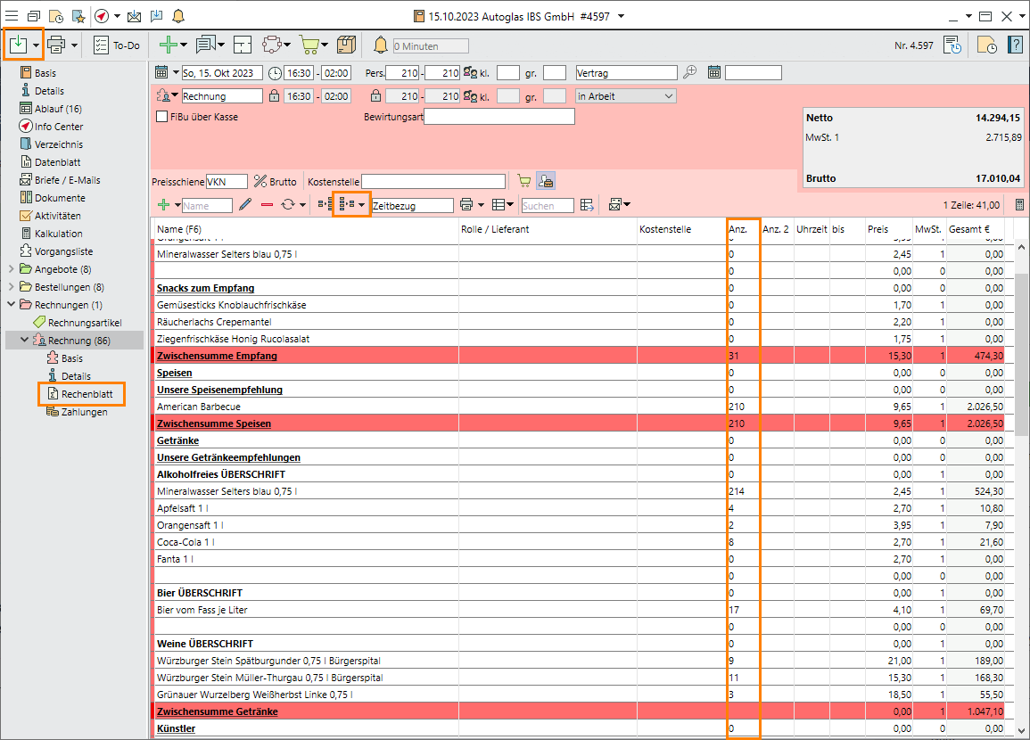Click the Anz. column header
Image resolution: width=1030 pixels, height=740 pixels.
click(x=739, y=229)
